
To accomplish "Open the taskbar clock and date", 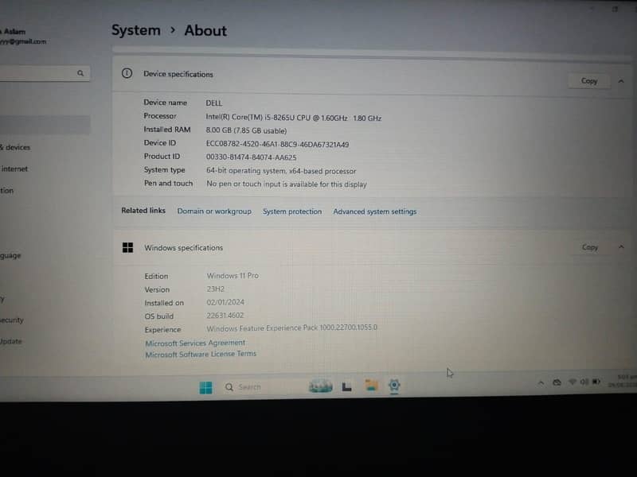I will coord(623,381).
